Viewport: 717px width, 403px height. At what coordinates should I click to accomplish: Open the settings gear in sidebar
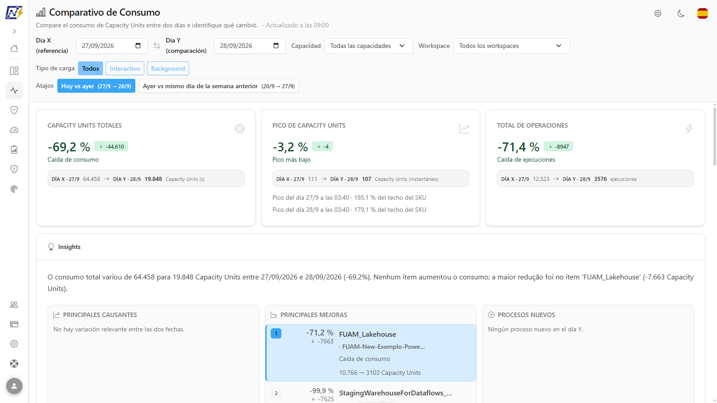[x=14, y=344]
